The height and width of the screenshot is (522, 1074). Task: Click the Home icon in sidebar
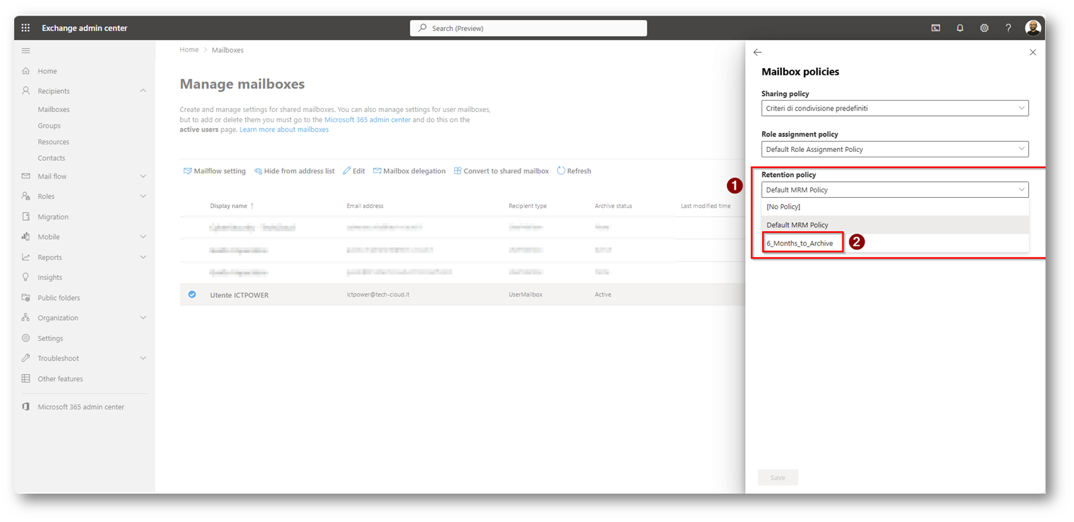[x=26, y=71]
